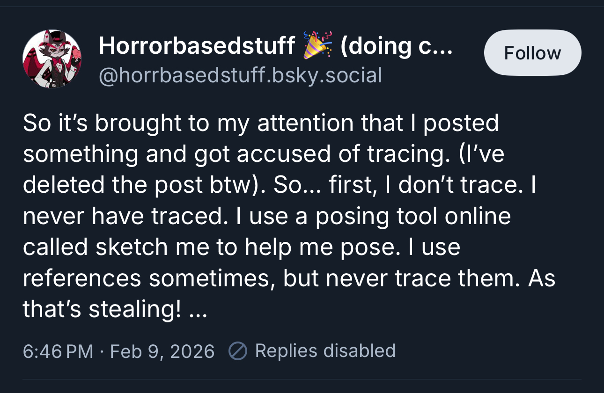
Task: Open the Horrorbasedstuff profile avatar
Action: (52, 59)
